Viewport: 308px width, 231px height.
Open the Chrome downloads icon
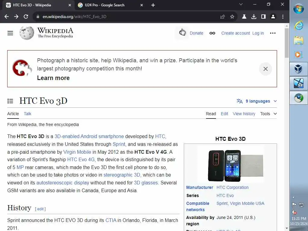254,17
